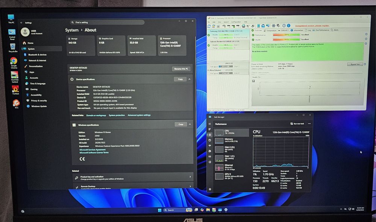Collapse the Windows specifications section
Image resolution: width=376 pixels, height=222 pixels.
pos(190,124)
